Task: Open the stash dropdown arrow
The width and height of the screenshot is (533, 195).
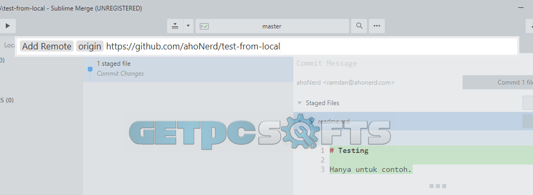Action: [188, 26]
